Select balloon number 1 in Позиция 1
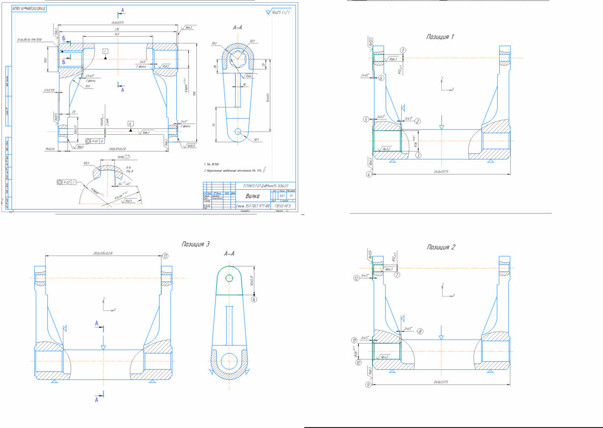This screenshot has width=603, height=428. click(403, 50)
